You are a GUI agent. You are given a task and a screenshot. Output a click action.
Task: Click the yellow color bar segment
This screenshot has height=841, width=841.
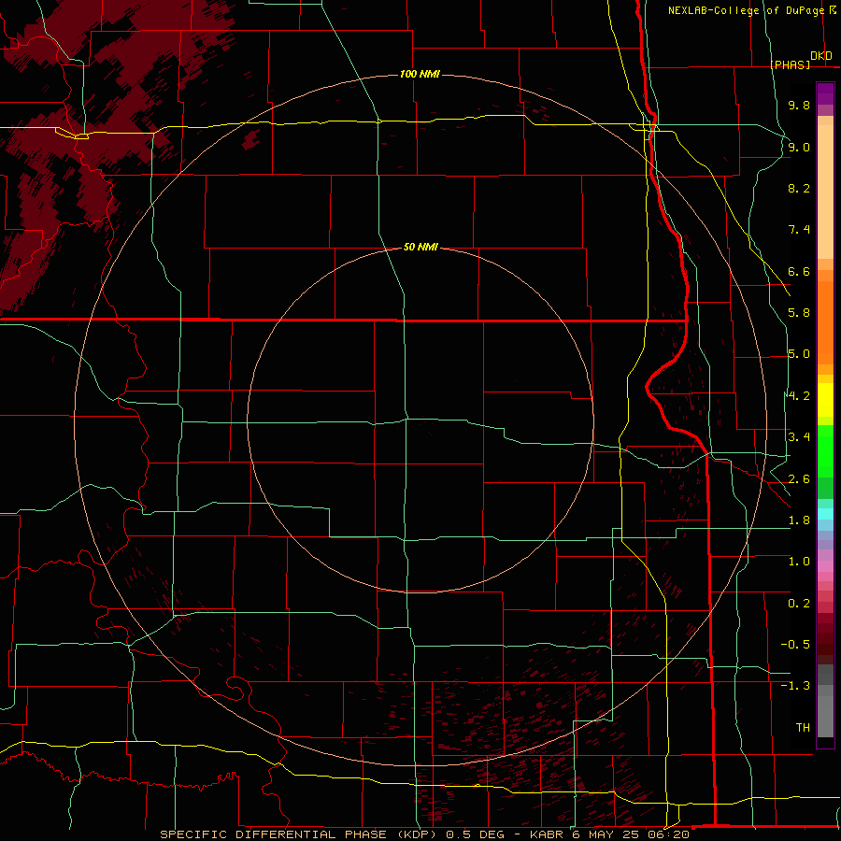[x=825, y=400]
